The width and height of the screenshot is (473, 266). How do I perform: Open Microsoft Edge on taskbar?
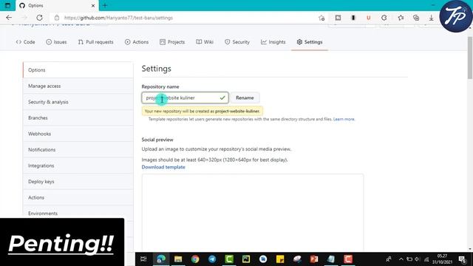pos(161,259)
